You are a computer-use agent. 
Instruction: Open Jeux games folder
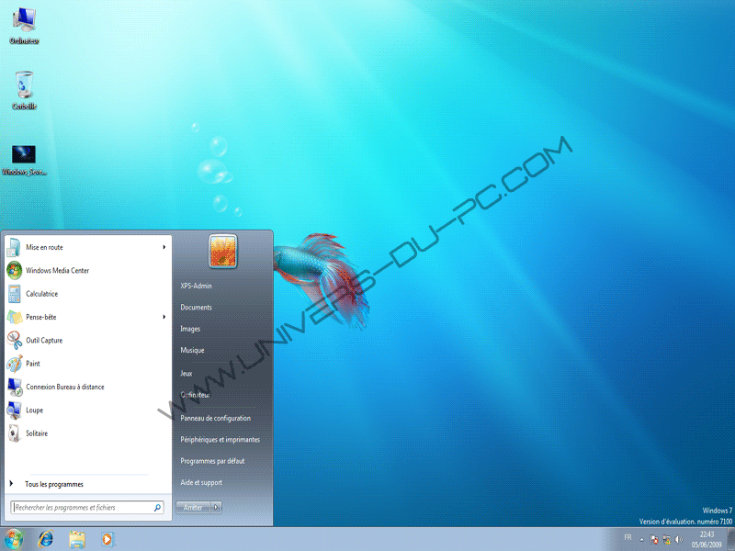[x=187, y=374]
